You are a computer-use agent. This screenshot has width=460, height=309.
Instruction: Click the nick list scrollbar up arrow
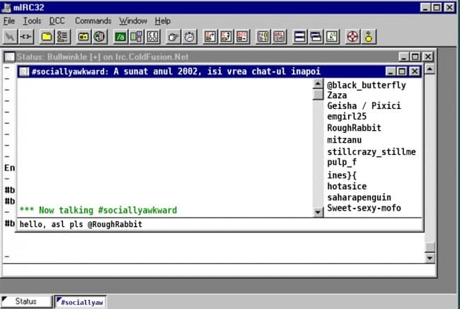[x=318, y=84]
